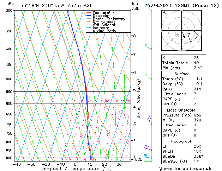This screenshot has width=222, height=171.
Task: Click the blue wind barb near 900 hPa
Action: (x=148, y=156)
